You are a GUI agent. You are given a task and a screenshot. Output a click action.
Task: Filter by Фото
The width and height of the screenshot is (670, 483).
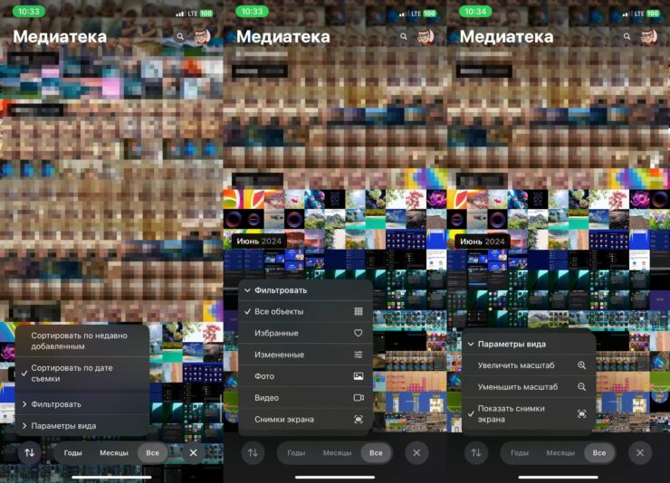(x=305, y=376)
